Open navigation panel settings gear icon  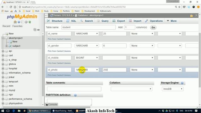[x=26, y=22]
